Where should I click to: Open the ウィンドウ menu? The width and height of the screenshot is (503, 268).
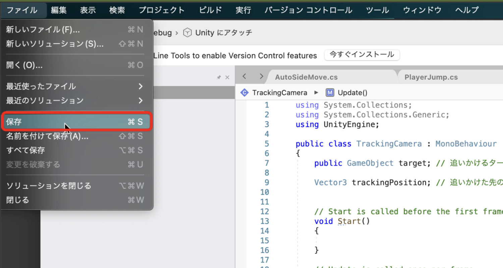(422, 10)
